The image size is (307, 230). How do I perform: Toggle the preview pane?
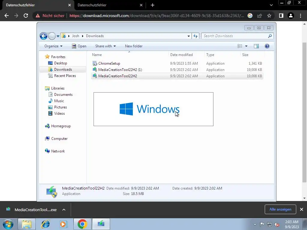click(256, 46)
